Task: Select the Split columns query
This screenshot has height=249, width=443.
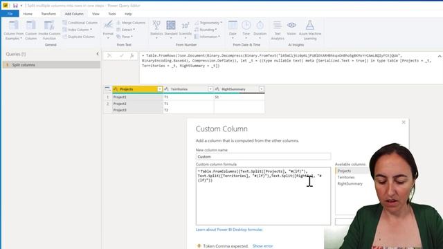Action: 51,65
